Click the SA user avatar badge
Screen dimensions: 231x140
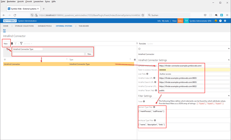[186, 21]
